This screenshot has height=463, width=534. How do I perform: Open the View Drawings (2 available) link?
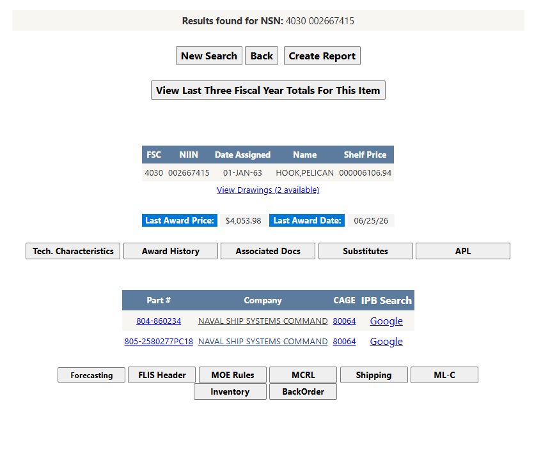point(268,190)
